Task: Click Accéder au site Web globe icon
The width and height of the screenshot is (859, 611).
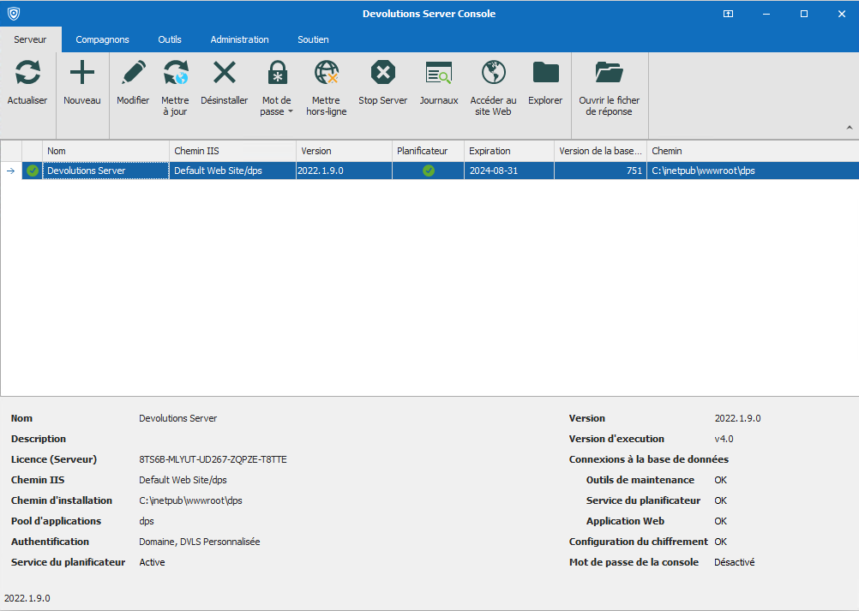Action: click(x=494, y=74)
